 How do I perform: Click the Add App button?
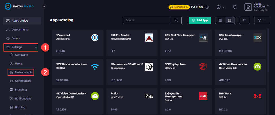[200, 20]
